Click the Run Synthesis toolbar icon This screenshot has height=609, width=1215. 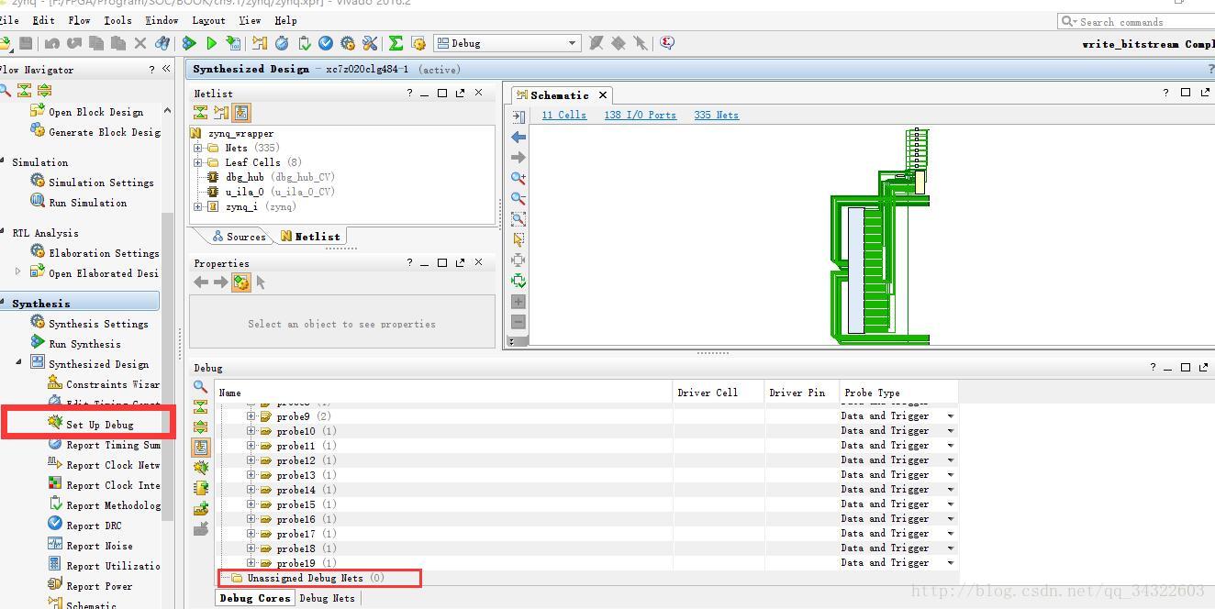(x=189, y=43)
